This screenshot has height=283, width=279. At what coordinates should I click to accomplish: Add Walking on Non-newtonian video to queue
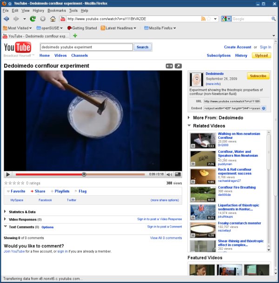pyautogui.click(x=193, y=146)
